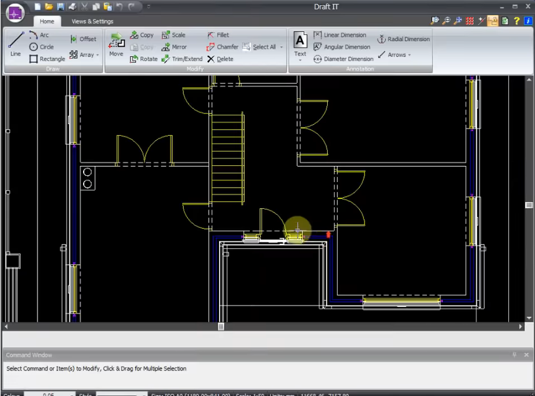
Task: Switch to Views & Settings tab
Action: (92, 21)
